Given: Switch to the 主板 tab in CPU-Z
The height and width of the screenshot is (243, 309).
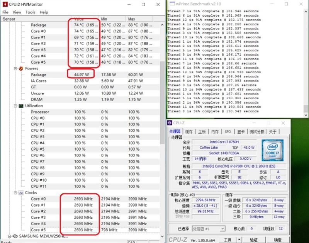Looking at the screenshot, I should point(202,132).
